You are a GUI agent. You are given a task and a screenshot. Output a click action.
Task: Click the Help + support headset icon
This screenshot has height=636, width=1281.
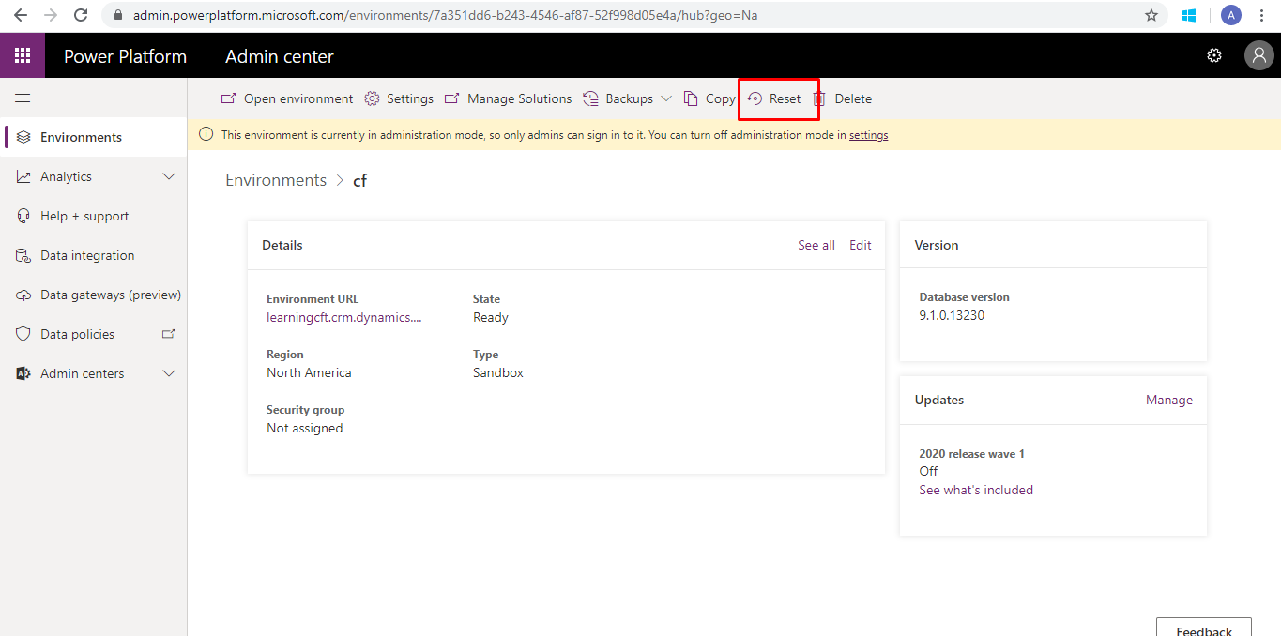[x=23, y=216]
